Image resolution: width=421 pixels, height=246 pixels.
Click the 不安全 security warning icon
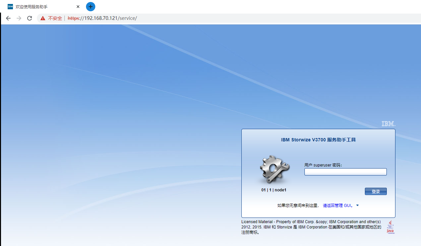[x=43, y=18]
